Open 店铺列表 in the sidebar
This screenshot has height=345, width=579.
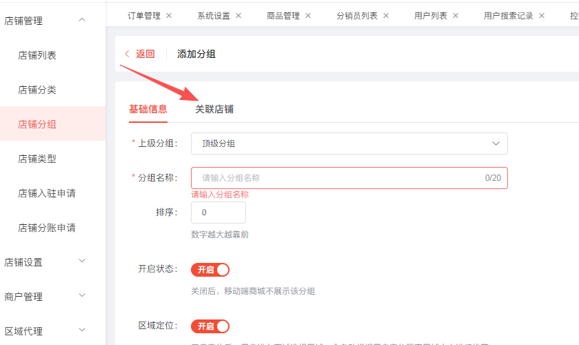click(37, 55)
